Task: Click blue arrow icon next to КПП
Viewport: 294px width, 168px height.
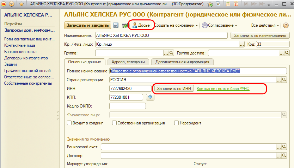Action: (150, 97)
